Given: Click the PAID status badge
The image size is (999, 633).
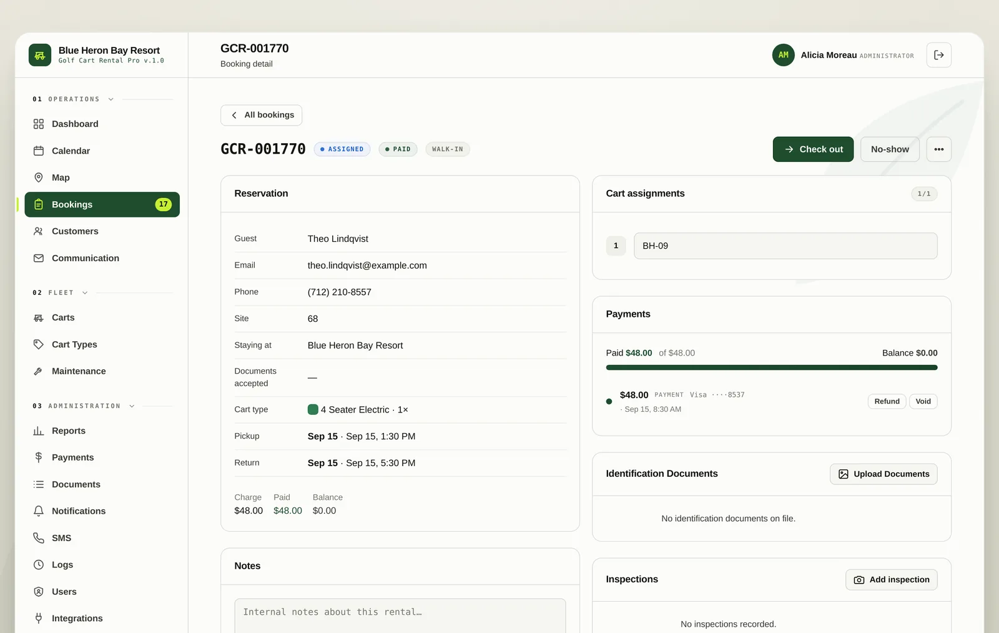Looking at the screenshot, I should coord(398,149).
